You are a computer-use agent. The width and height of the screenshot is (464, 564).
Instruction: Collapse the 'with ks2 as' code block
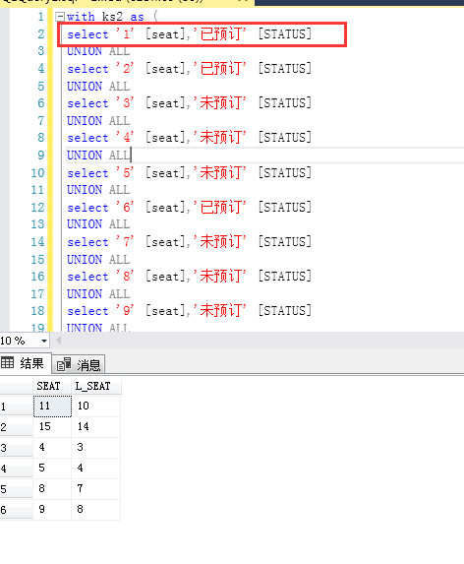60,17
